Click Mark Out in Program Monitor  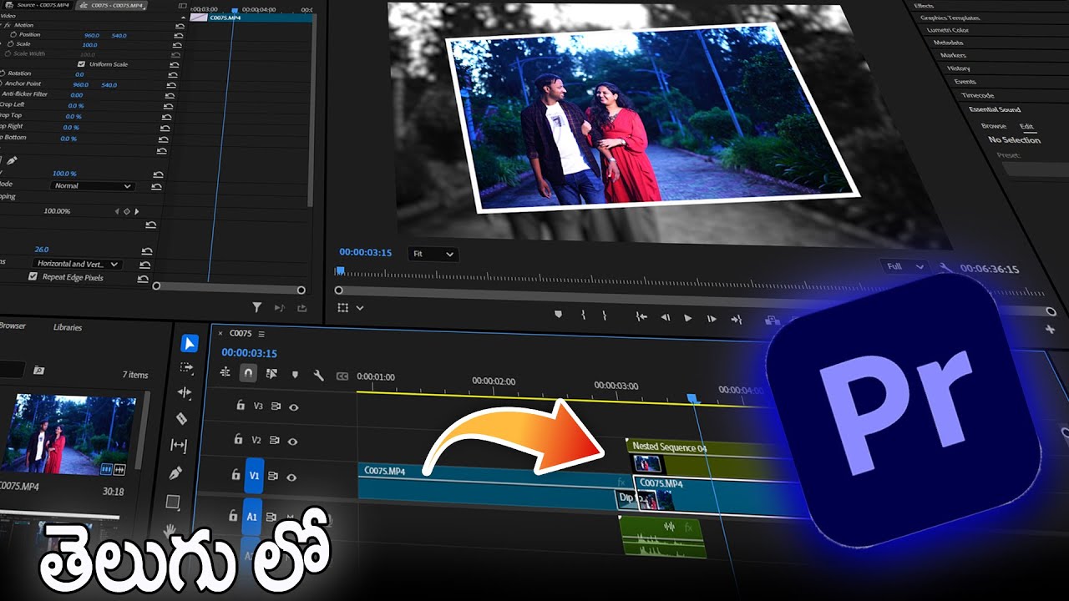(x=605, y=316)
